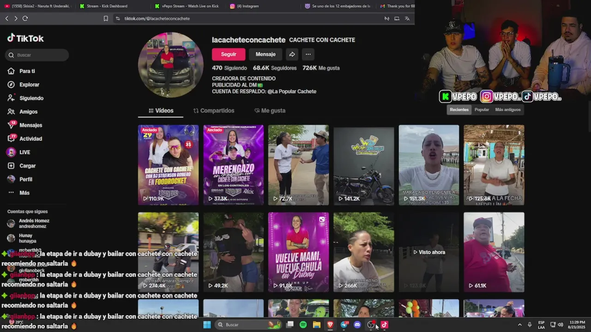This screenshot has width=591, height=332.
Task: Open the Hunay followed account
Action: [x=22, y=238]
